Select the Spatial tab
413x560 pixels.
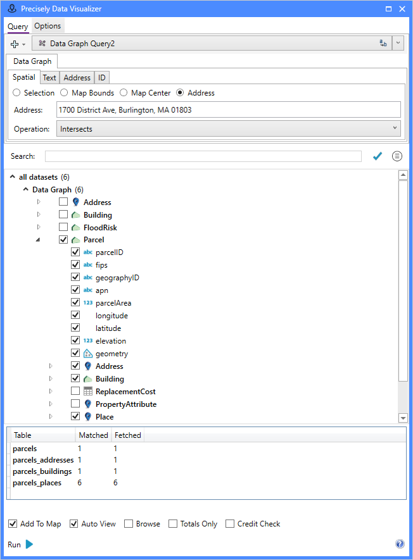click(x=24, y=77)
